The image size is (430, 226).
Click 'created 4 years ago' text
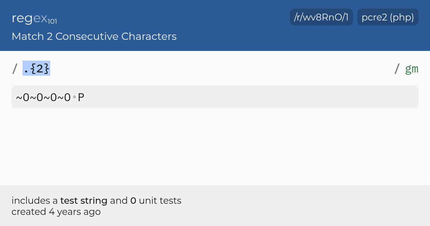[56, 212]
